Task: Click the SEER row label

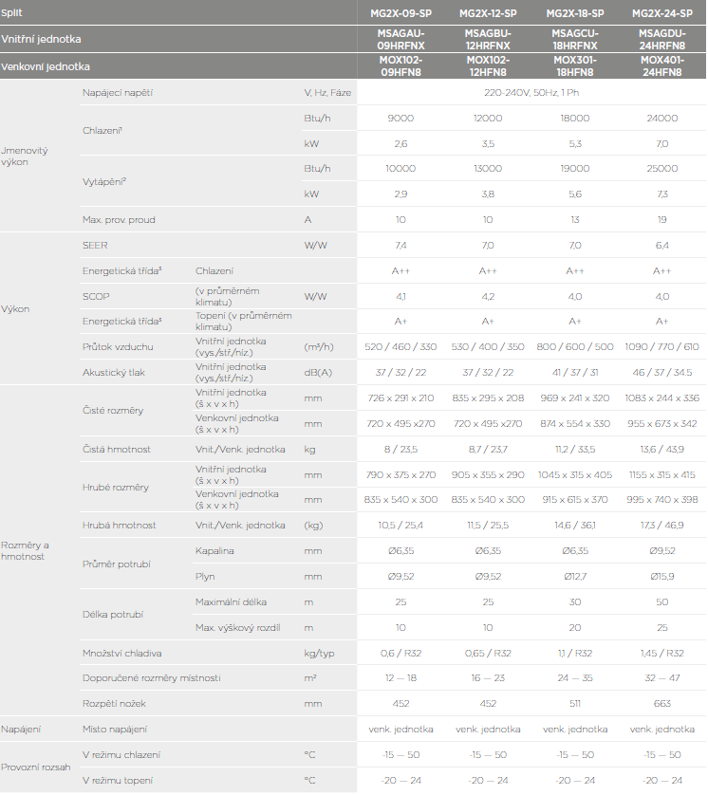Action: [x=95, y=245]
